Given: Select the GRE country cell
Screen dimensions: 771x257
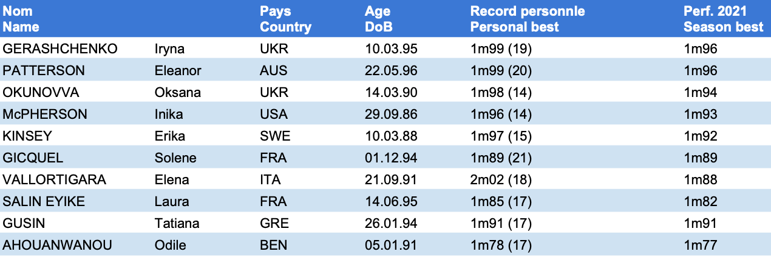Looking at the screenshot, I should pyautogui.click(x=274, y=224).
